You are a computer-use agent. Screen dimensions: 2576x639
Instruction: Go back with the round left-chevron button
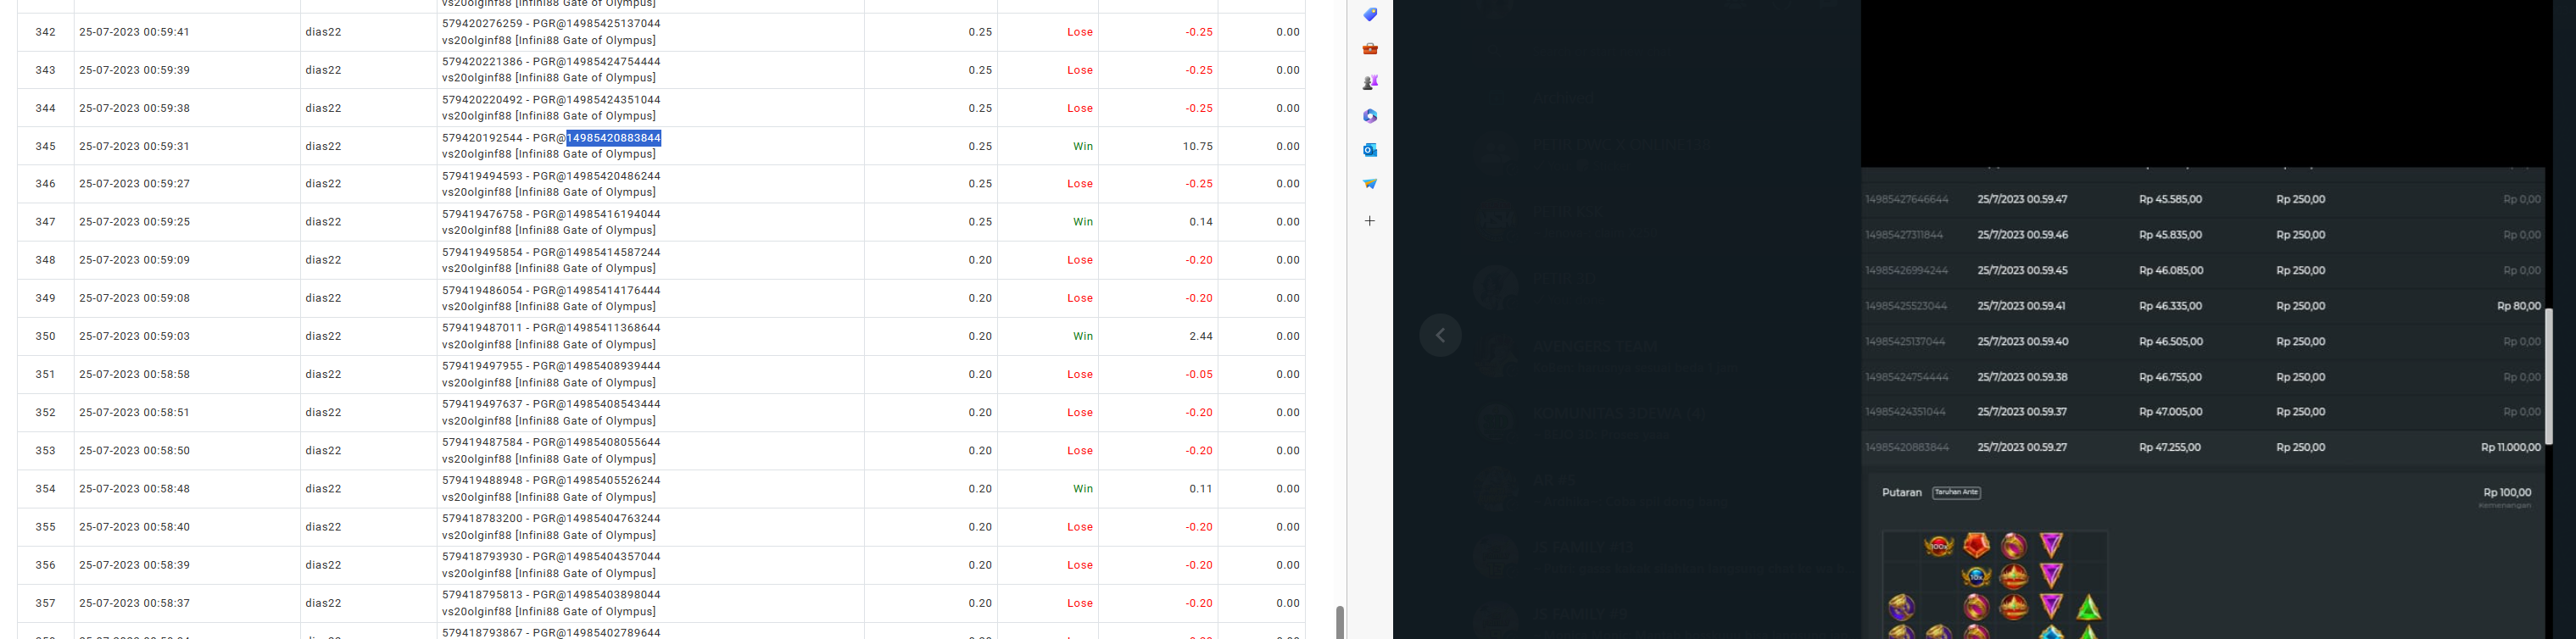coord(1440,335)
